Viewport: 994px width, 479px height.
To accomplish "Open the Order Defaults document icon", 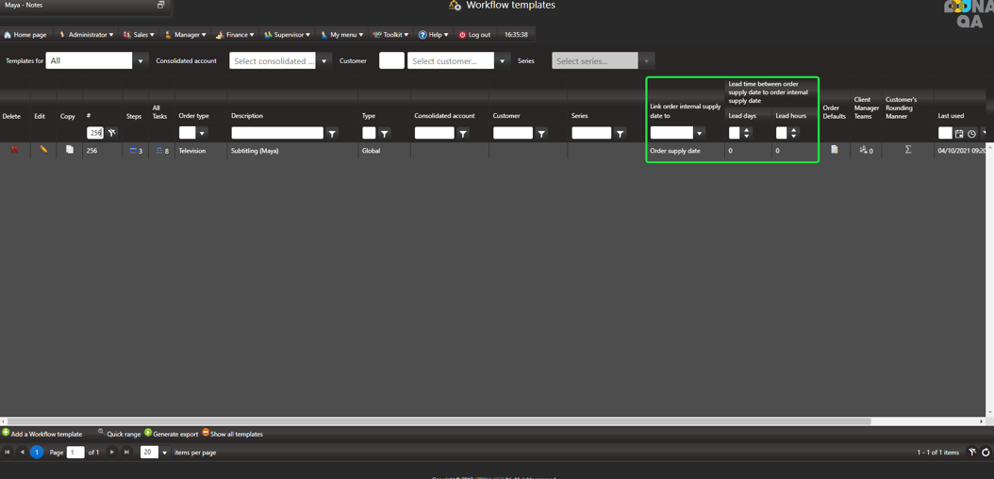I will coord(834,150).
